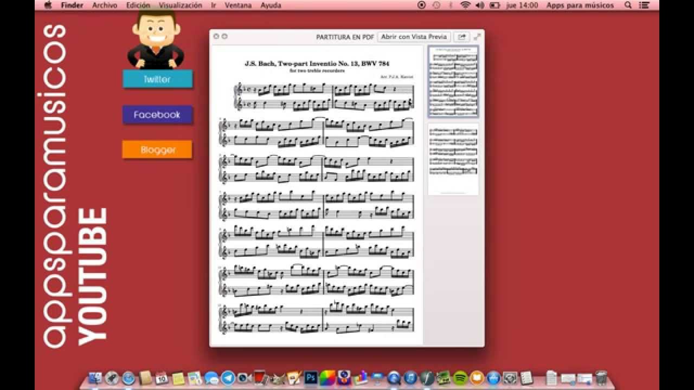Screen dimensions: 694x390
Task: Click the volume icon in the menu bar
Action: click(x=480, y=5)
